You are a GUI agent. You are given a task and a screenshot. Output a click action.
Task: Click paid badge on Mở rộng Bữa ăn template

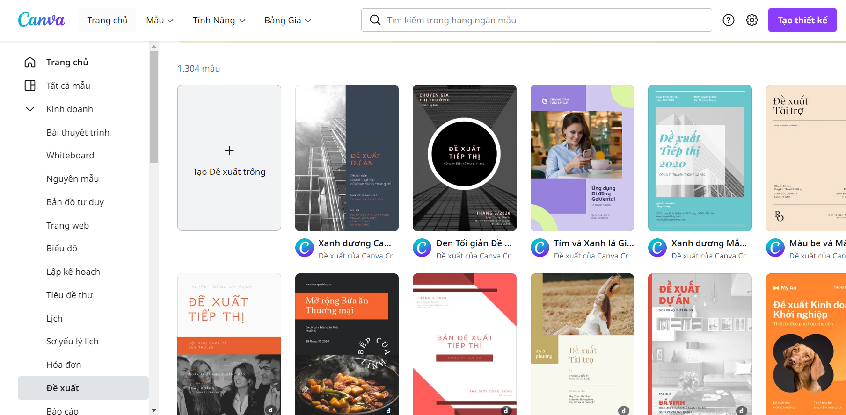(388, 411)
